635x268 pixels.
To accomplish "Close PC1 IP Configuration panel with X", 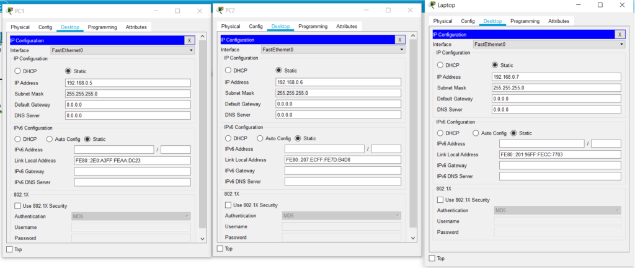I will coord(189,40).
